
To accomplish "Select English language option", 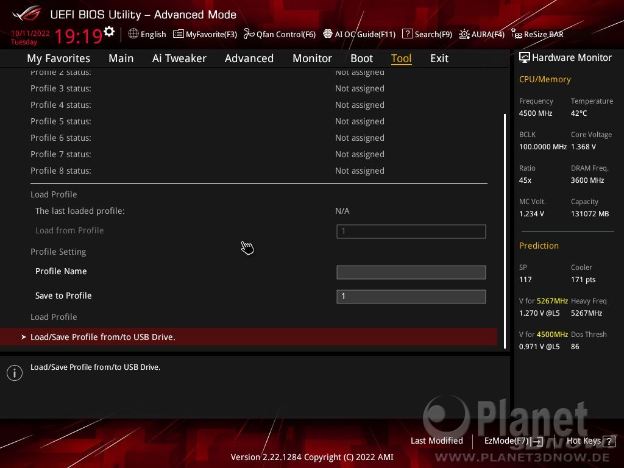I will point(153,35).
